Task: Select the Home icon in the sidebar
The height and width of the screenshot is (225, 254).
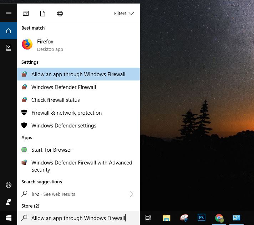Action: (9, 31)
